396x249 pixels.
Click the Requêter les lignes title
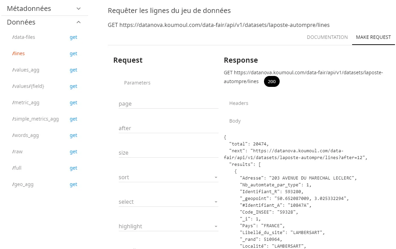point(169,11)
